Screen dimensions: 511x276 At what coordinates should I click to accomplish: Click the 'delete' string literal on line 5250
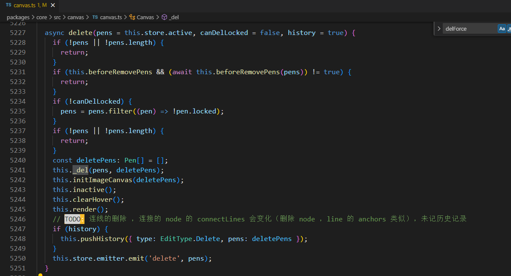164,259
